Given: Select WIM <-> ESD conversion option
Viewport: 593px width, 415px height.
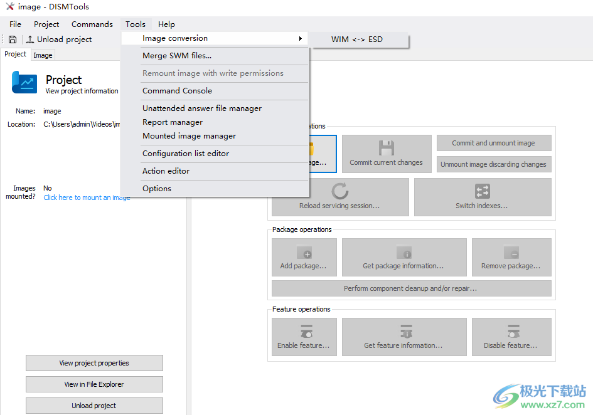Looking at the screenshot, I should pos(357,39).
